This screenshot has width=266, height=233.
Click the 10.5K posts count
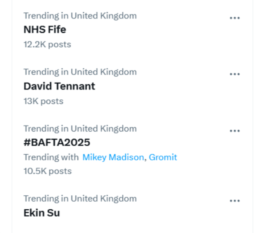(47, 171)
